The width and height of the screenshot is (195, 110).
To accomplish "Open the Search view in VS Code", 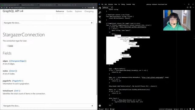I will click(x=100, y=13).
